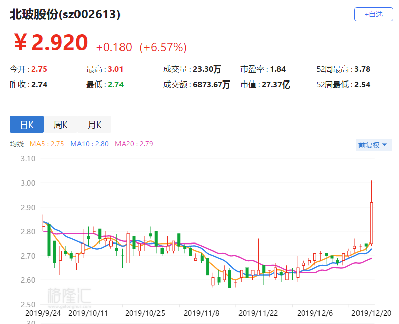The width and height of the screenshot is (399, 324).
Task: Click the 市值 value 27.37亿
Action: coord(276,85)
